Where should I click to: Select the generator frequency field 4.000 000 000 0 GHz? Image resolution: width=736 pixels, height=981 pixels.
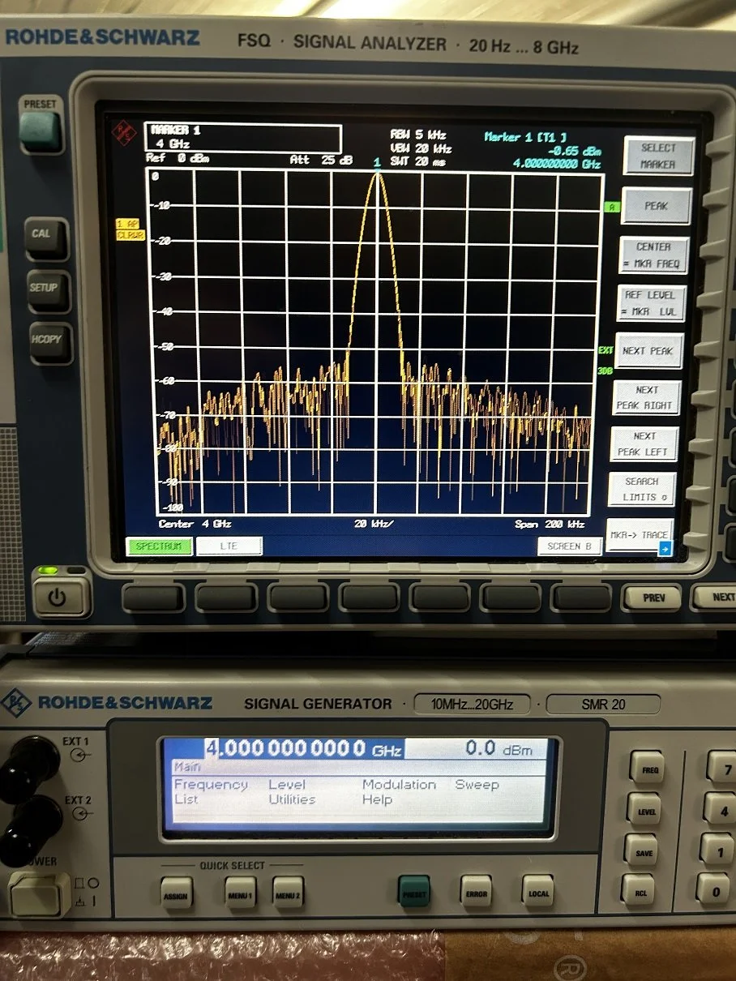click(x=304, y=748)
